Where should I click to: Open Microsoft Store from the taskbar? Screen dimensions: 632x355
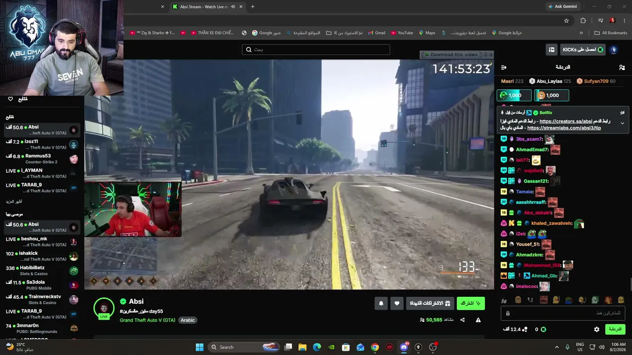pyautogui.click(x=346, y=347)
